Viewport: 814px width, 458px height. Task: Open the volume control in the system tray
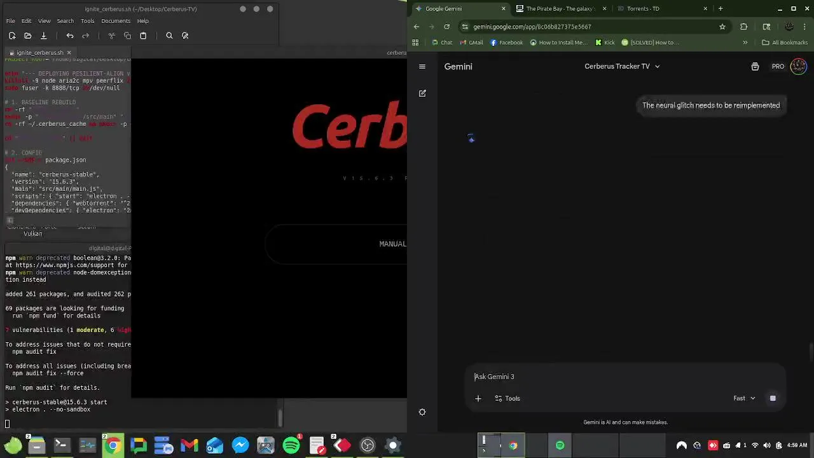[767, 445]
